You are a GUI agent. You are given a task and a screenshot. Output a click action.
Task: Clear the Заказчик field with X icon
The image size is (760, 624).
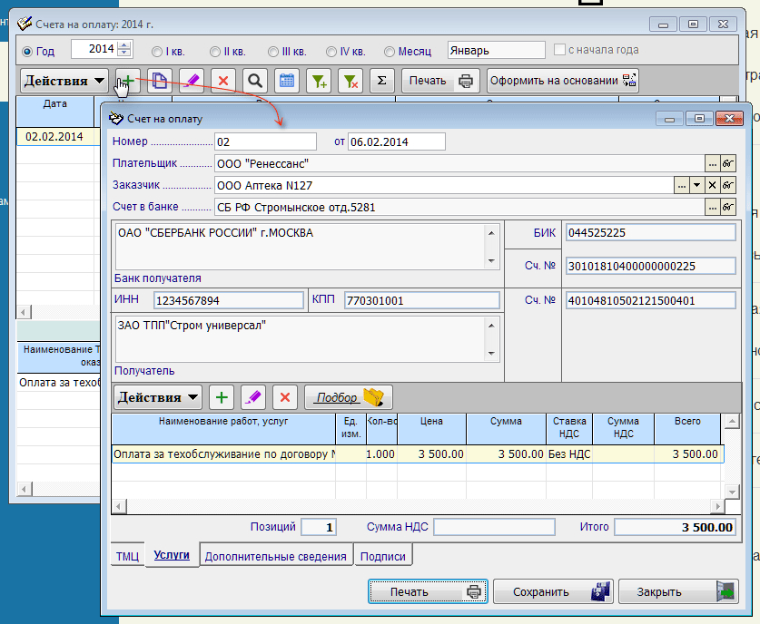(x=712, y=185)
